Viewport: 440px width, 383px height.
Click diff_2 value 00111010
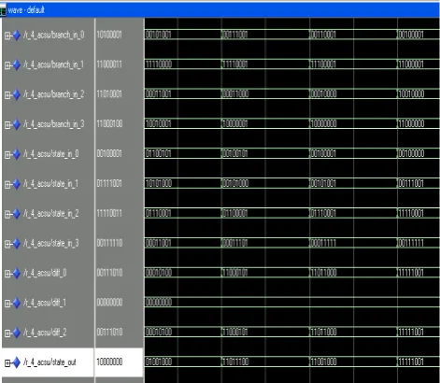point(109,333)
